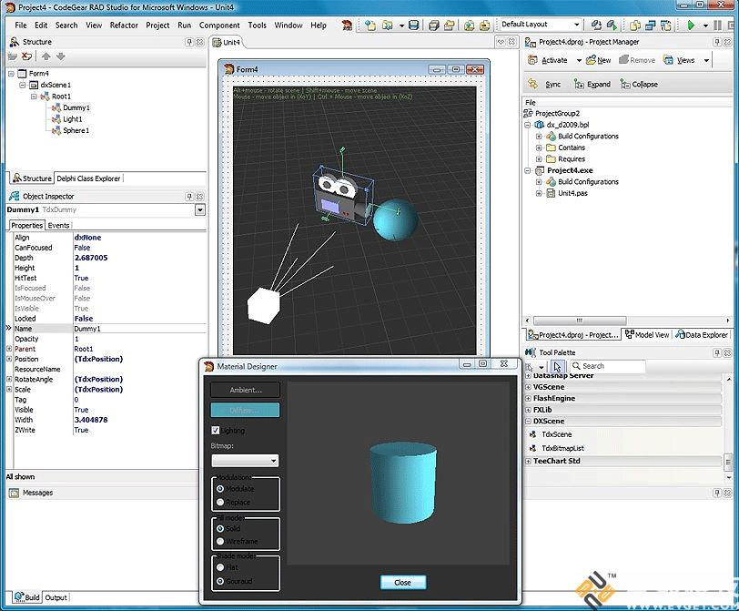Click the Save All stacked disks icon
The image size is (739, 611).
coord(434,25)
